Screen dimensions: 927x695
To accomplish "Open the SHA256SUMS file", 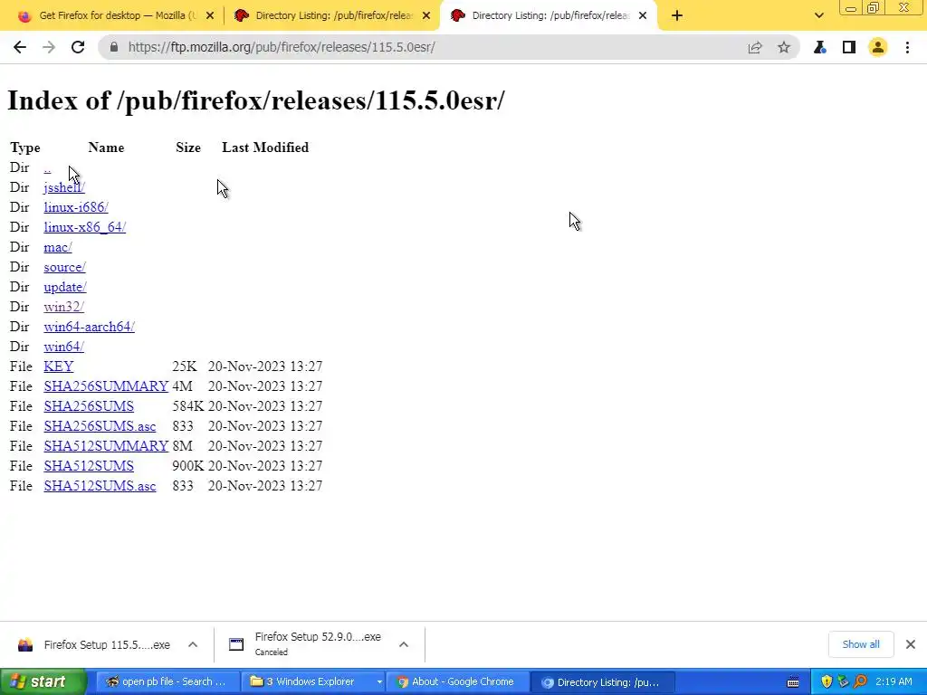I will (89, 406).
